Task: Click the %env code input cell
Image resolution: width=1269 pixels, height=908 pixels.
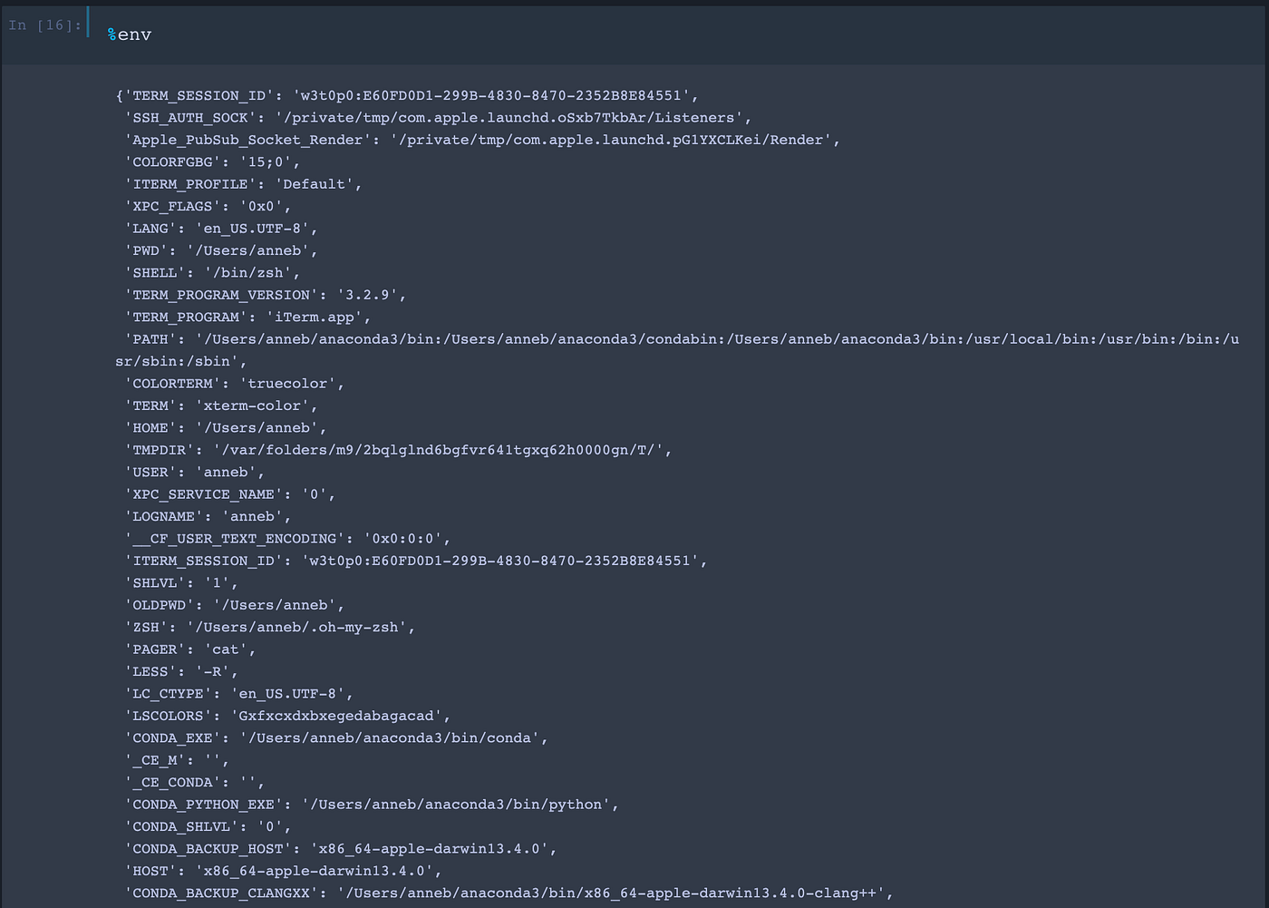Action: [678, 34]
